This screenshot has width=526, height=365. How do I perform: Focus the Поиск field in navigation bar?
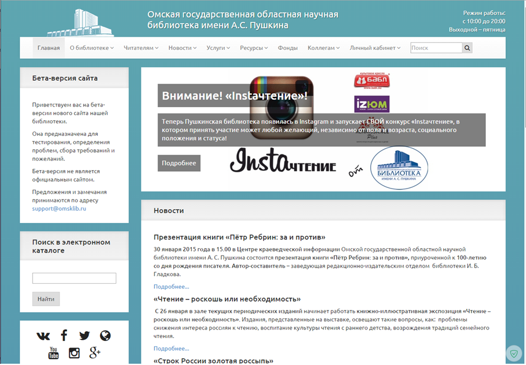coord(436,48)
